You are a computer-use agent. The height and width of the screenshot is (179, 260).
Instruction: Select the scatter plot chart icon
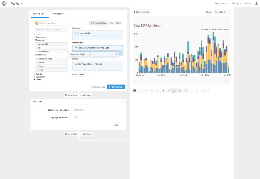(186, 90)
